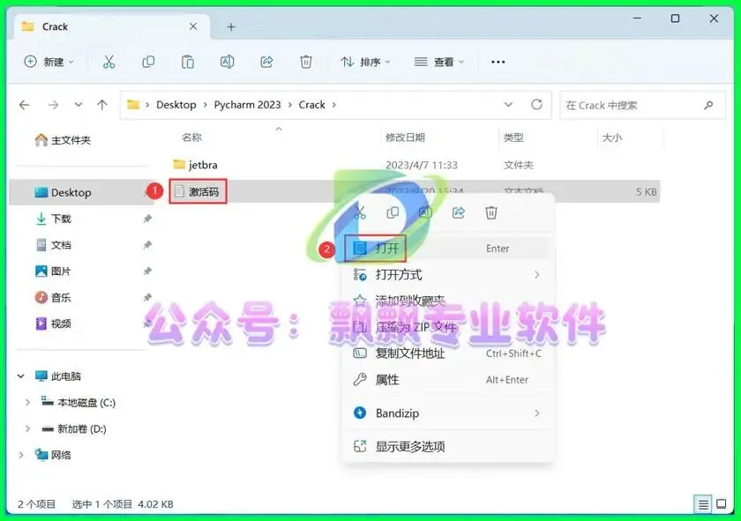The height and width of the screenshot is (521, 741).
Task: Open the 新建 (New) dropdown
Action: pyautogui.click(x=49, y=62)
